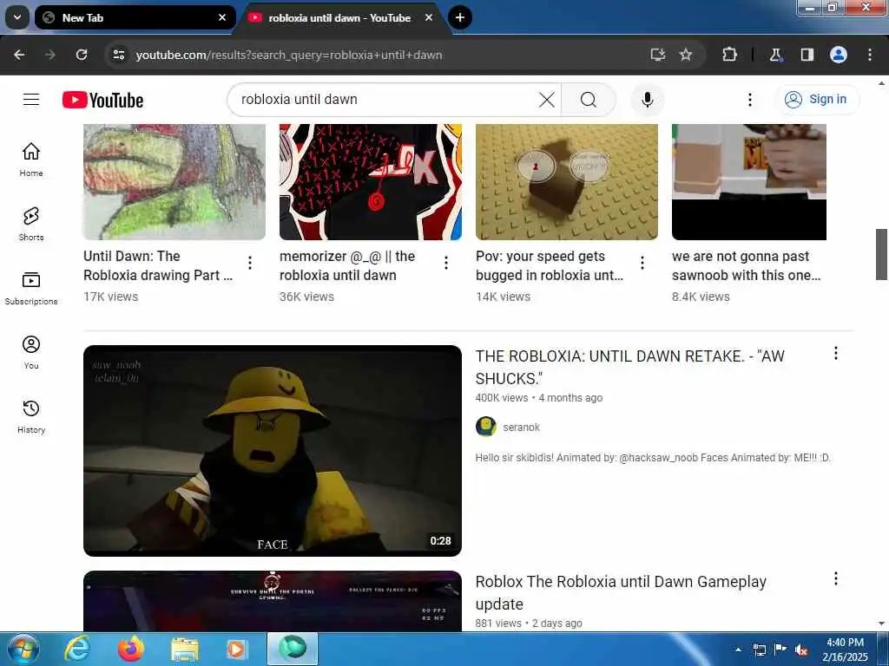Click the page vertical scrollbar thumb
The height and width of the screenshot is (666, 889).
coord(881,254)
